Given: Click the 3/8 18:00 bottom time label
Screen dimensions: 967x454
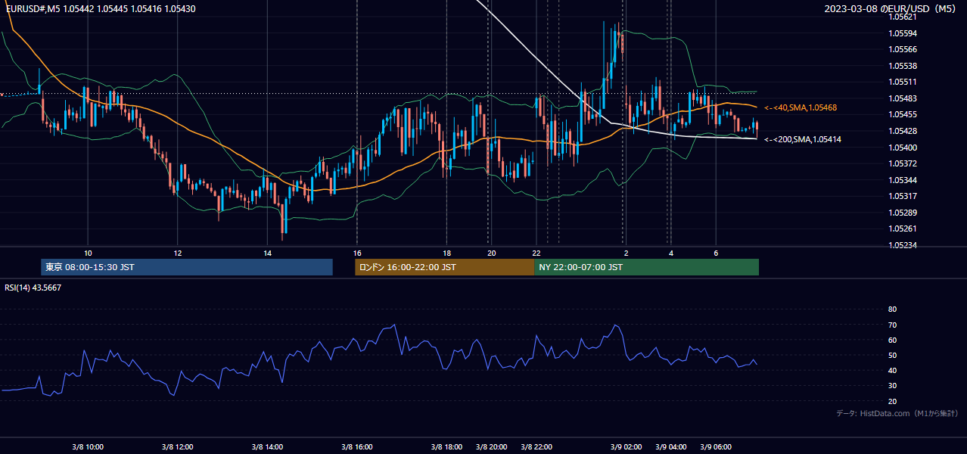Looking at the screenshot, I should (446, 447).
